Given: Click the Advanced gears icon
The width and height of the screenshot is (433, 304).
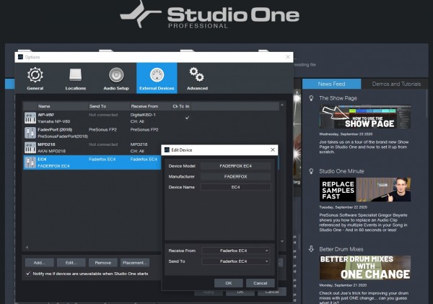Looking at the screenshot, I should 196,74.
